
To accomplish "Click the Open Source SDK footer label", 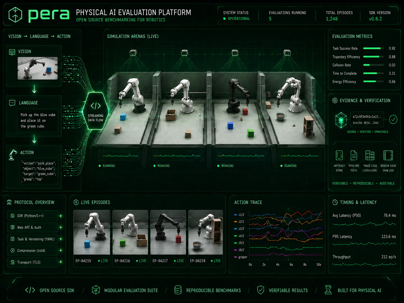I will (57, 290).
